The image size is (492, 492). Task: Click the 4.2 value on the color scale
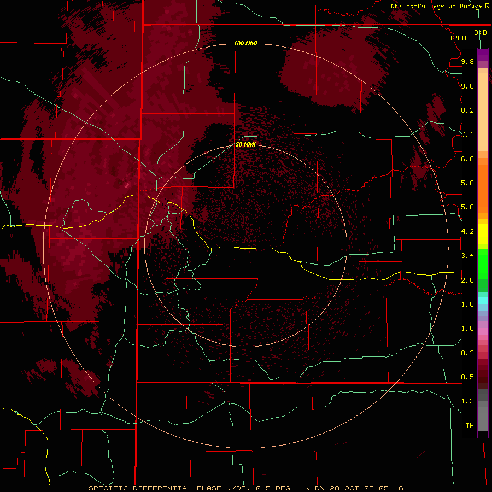coord(467,232)
